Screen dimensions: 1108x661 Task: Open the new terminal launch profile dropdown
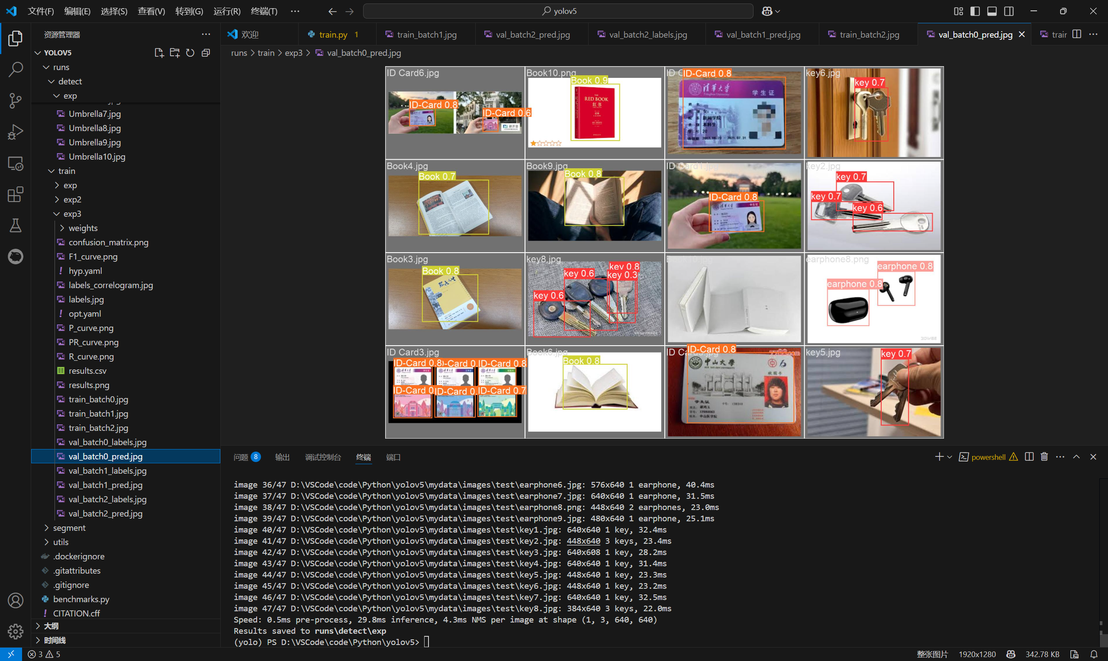point(950,457)
